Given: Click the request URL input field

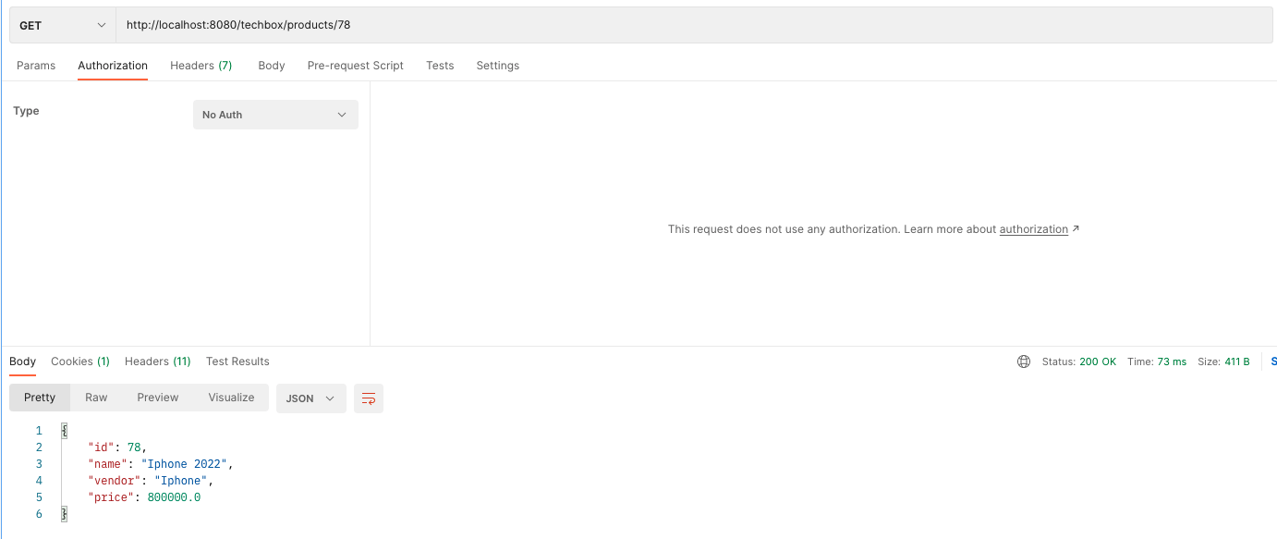Looking at the screenshot, I should 370,24.
